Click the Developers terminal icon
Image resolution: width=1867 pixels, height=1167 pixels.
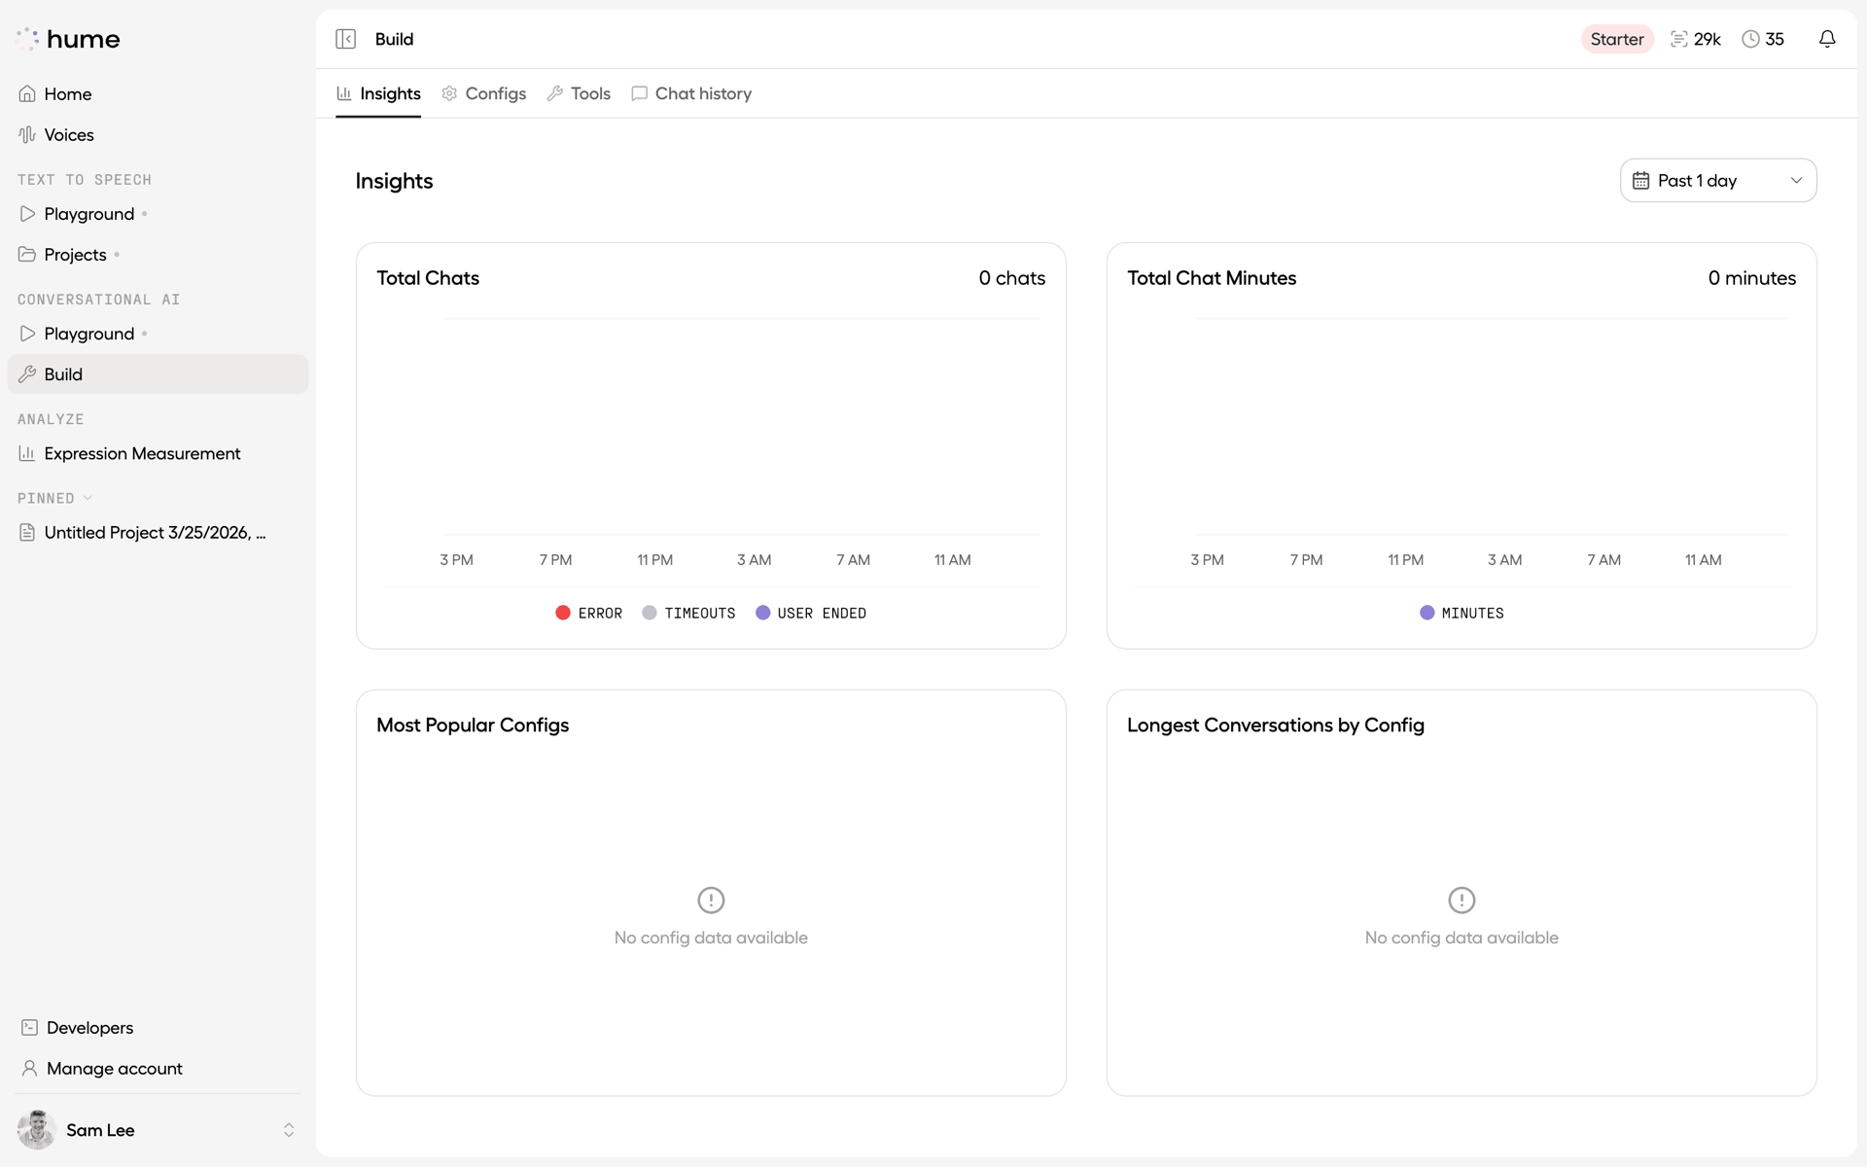coord(30,1028)
